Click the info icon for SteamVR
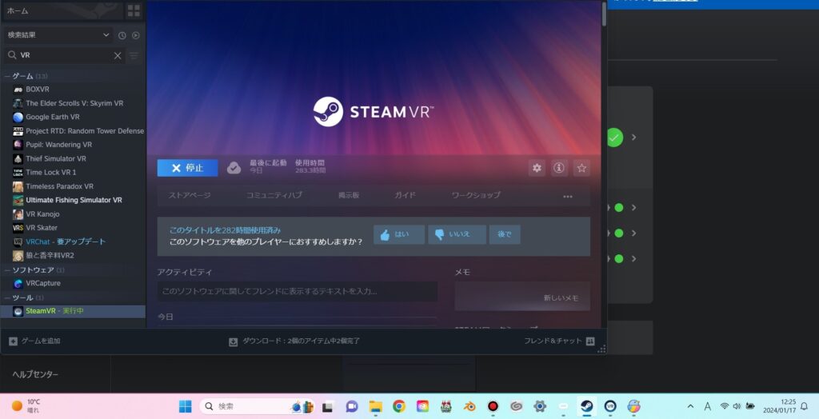 pos(559,168)
